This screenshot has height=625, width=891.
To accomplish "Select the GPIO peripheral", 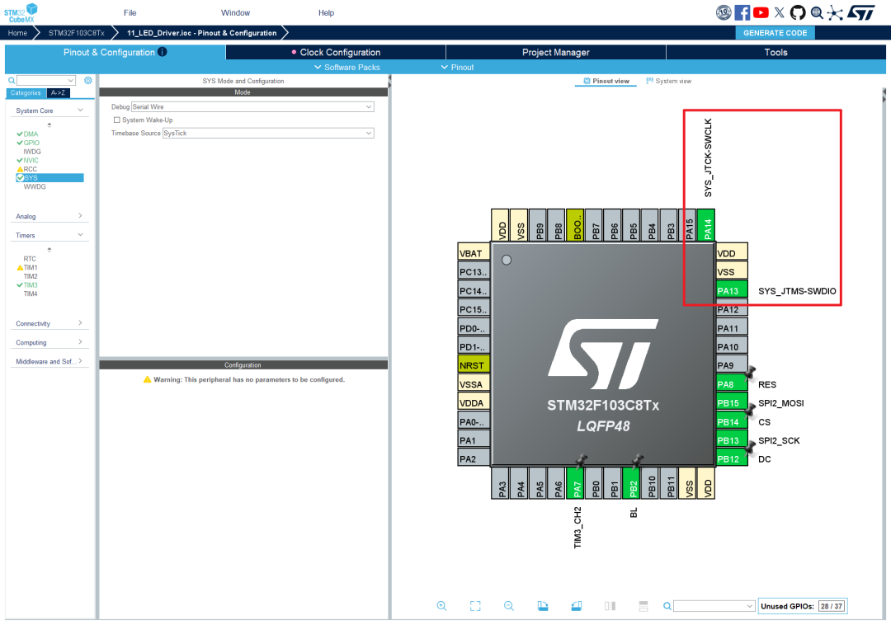I will (31, 143).
